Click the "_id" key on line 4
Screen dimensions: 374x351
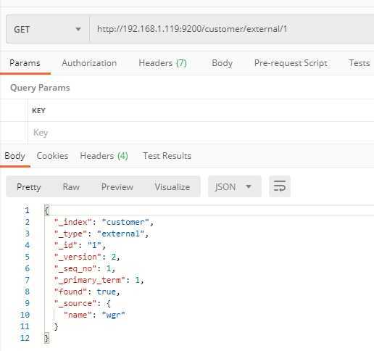pos(66,245)
